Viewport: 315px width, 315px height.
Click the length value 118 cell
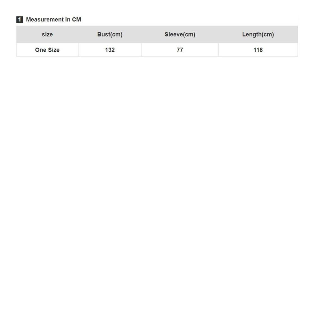[x=258, y=50]
